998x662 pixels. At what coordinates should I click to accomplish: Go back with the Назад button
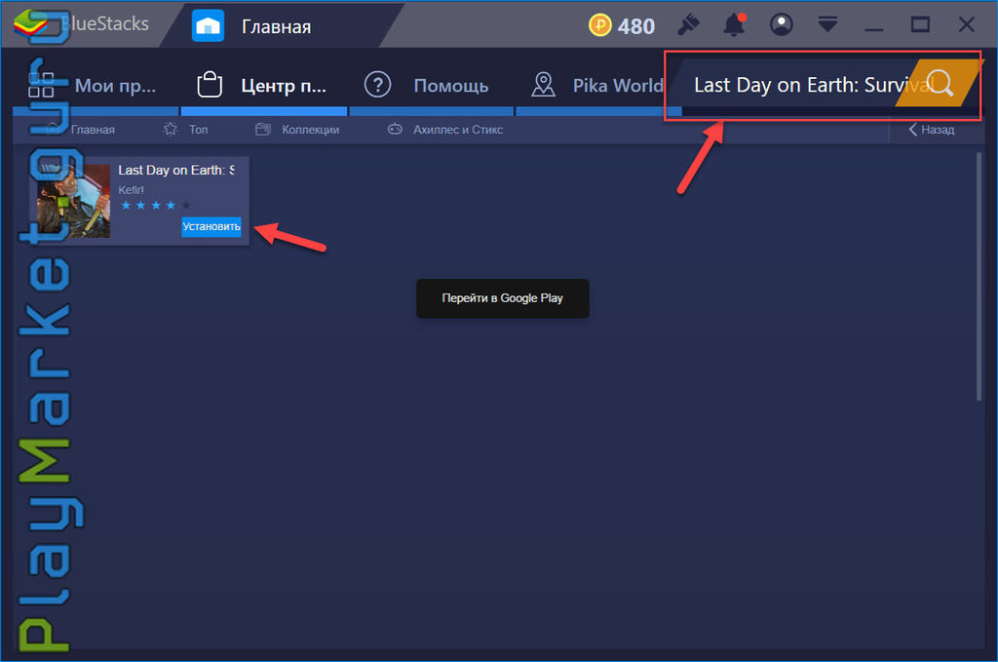coord(931,130)
